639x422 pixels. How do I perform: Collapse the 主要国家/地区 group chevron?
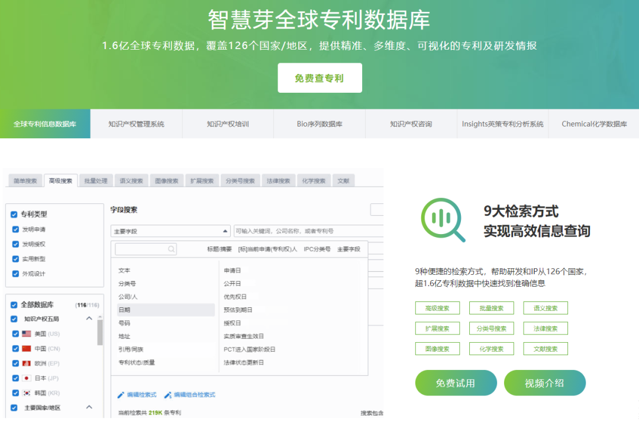point(89,407)
